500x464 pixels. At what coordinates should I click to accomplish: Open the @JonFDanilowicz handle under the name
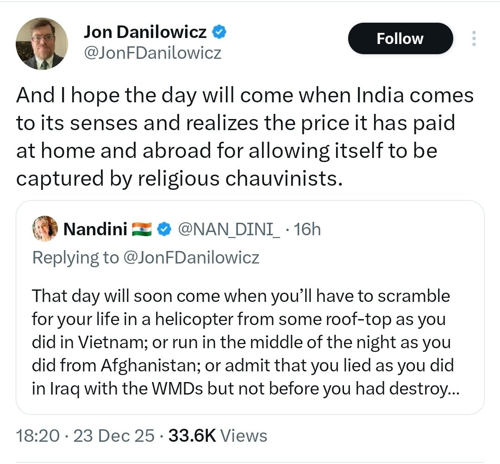pos(152,53)
